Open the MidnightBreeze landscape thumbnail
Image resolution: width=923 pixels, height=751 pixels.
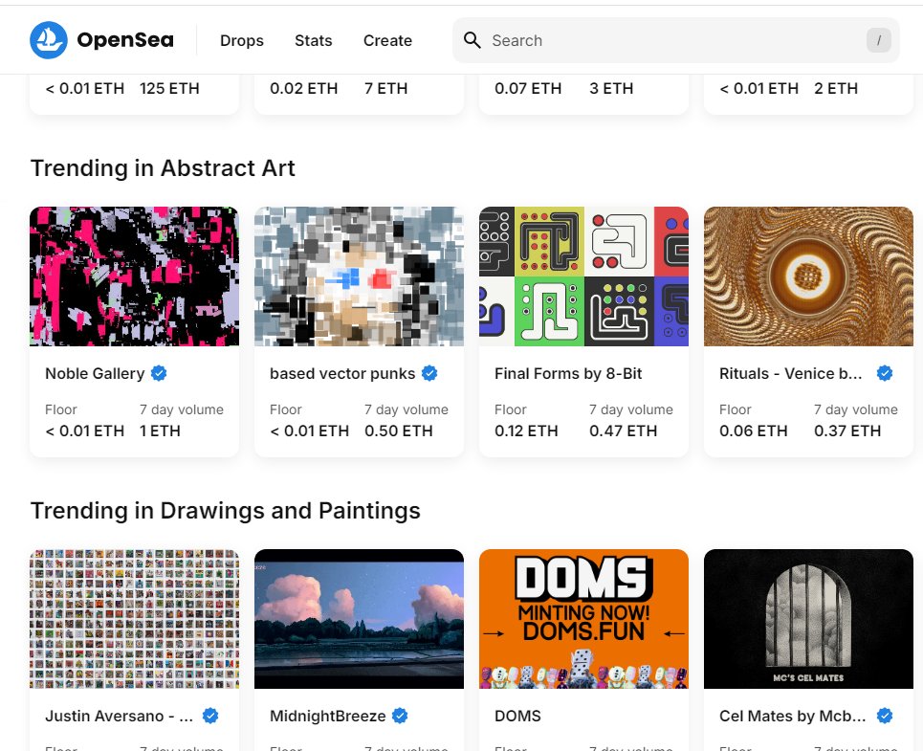click(x=359, y=619)
